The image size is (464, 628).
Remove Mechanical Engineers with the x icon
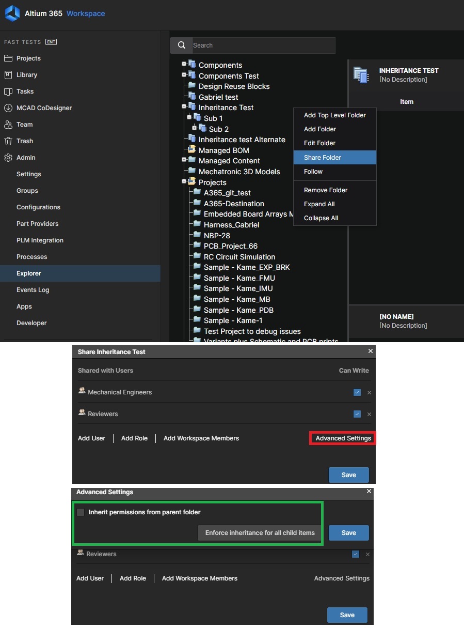point(369,393)
